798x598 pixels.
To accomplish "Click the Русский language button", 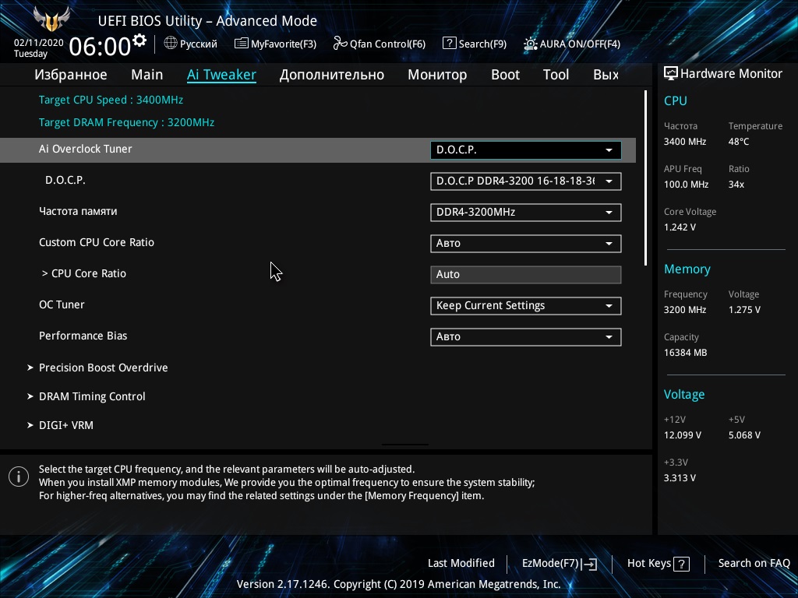I will tap(199, 44).
